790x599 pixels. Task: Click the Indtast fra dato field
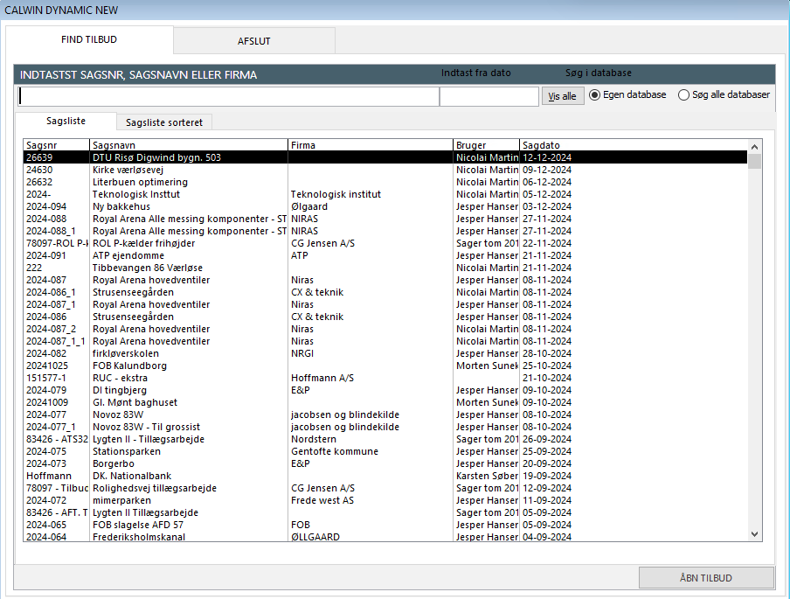pos(489,96)
